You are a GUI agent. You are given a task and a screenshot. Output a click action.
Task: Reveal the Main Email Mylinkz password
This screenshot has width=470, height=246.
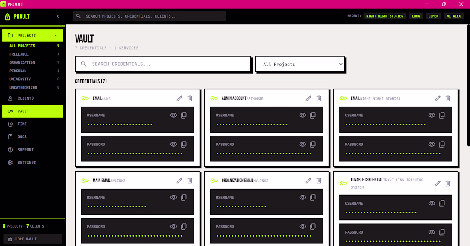point(173,226)
